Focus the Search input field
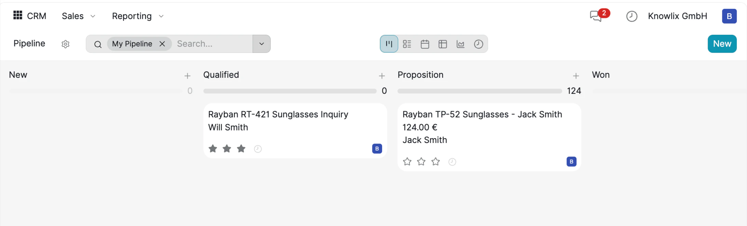The height and width of the screenshot is (226, 747). [x=213, y=44]
